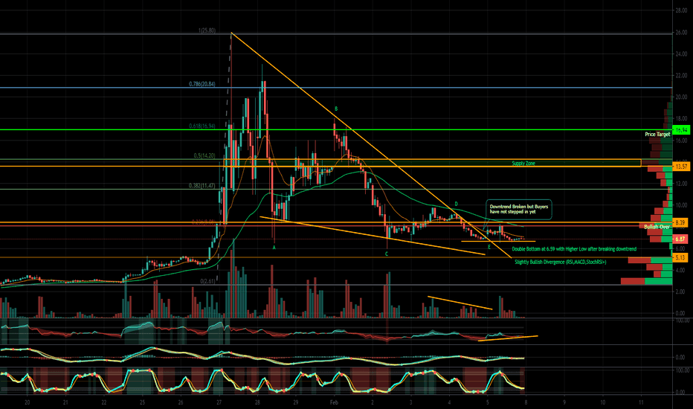The height and width of the screenshot is (409, 693).
Task: Select the orange divergence line on RSI pane
Action: pos(509,338)
